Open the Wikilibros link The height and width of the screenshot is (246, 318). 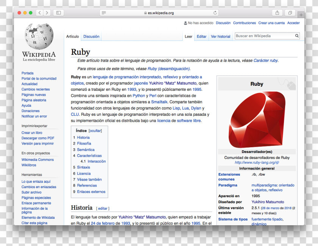point(29,165)
